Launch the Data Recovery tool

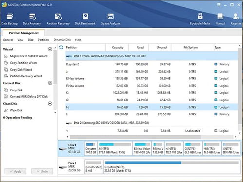32,19
